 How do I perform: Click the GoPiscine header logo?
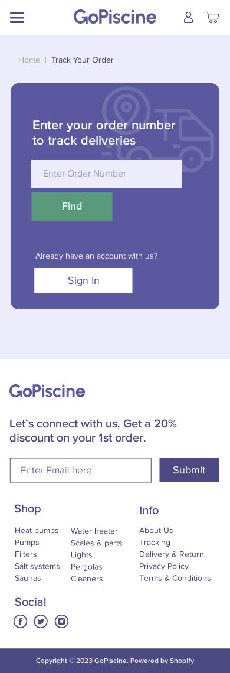[115, 17]
